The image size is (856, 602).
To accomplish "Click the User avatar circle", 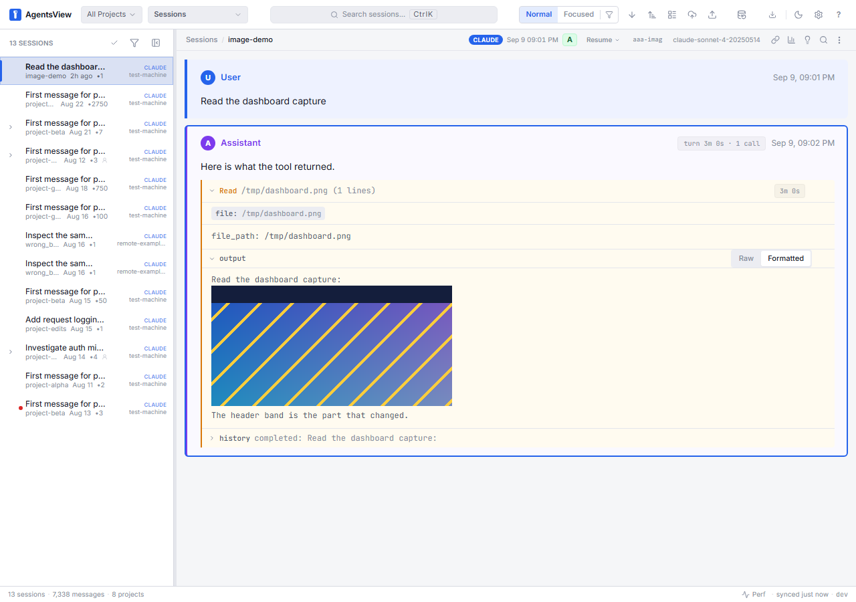I will 208,78.
